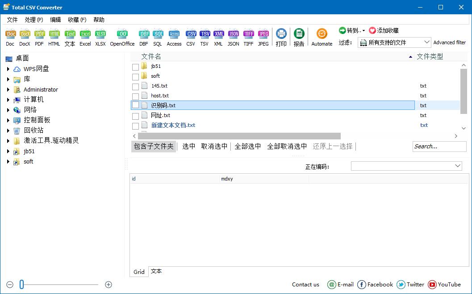
Task: Choose the JPEG conversion icon
Action: (263, 34)
